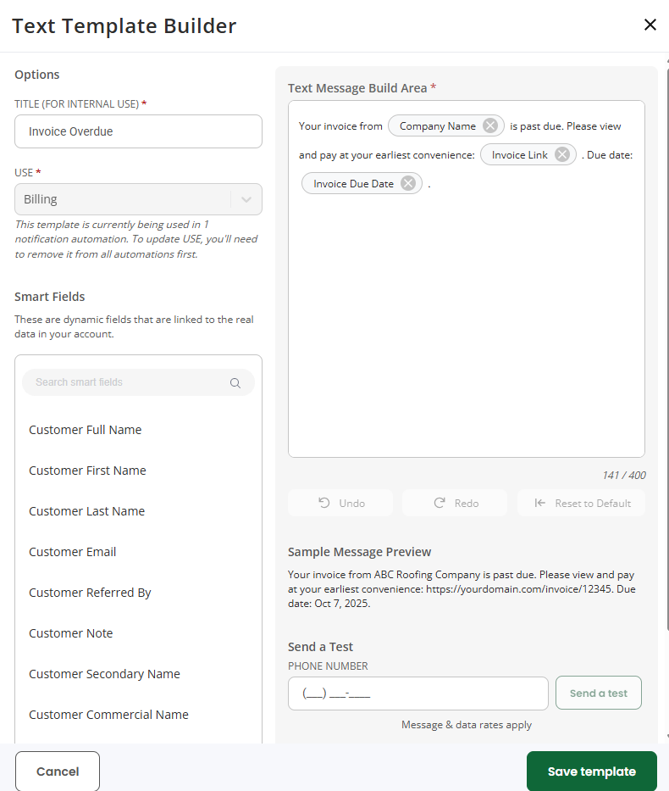Click the Redo button

pos(455,503)
